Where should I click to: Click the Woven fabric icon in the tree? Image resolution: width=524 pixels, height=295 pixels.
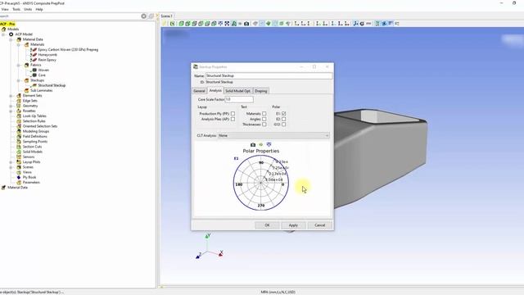[34, 70]
